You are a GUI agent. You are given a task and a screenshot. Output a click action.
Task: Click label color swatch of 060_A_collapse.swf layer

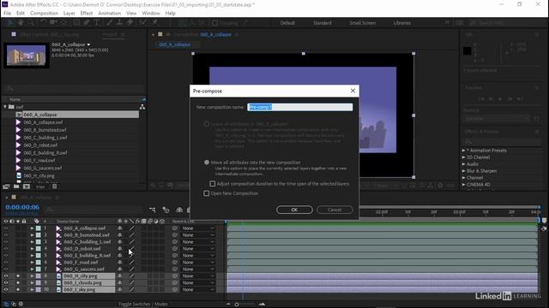(x=39, y=228)
